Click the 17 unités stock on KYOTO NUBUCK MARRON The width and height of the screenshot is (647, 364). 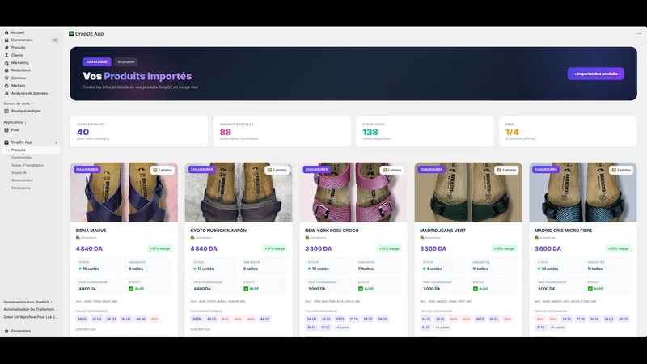(204, 269)
